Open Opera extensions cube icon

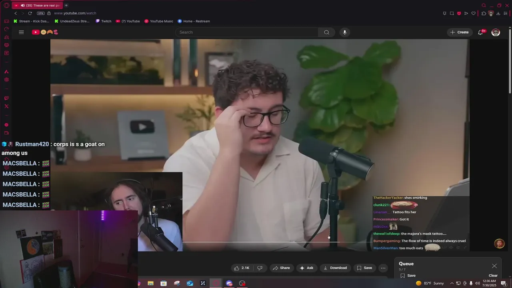tap(484, 13)
